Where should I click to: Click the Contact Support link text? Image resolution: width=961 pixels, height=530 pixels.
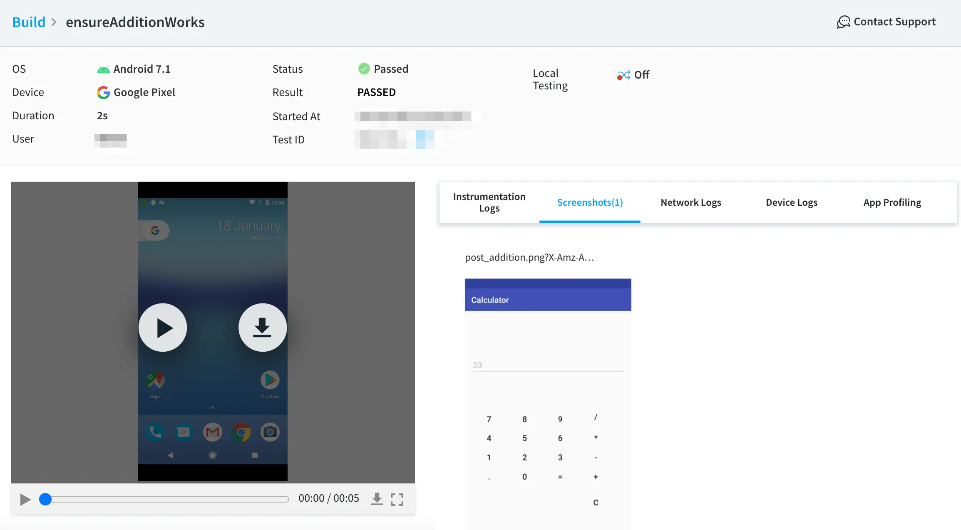pyautogui.click(x=894, y=22)
